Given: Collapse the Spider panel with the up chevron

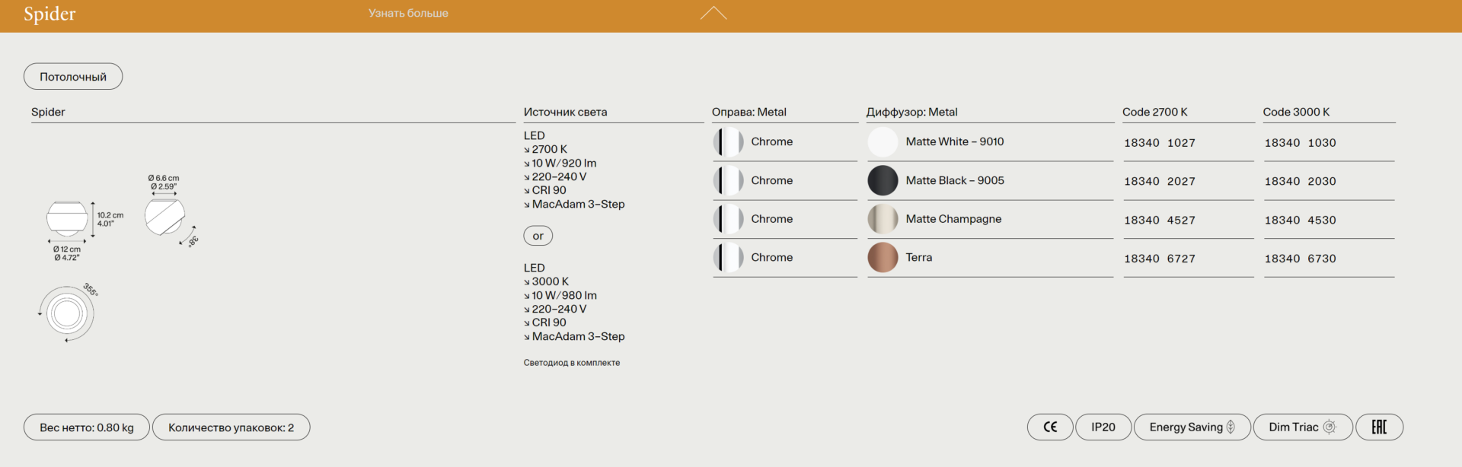Looking at the screenshot, I should [x=713, y=13].
